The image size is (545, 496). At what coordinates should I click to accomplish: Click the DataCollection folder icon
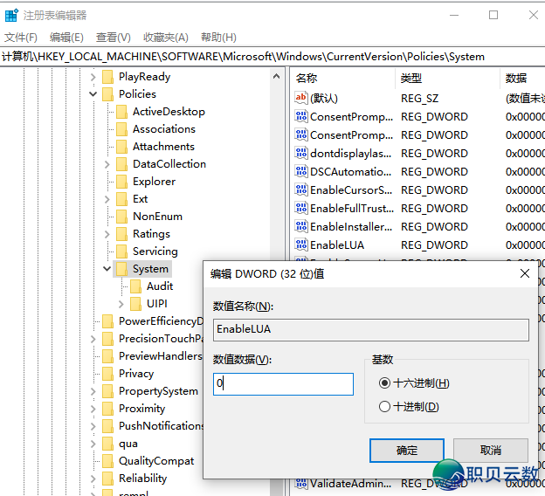coord(122,164)
